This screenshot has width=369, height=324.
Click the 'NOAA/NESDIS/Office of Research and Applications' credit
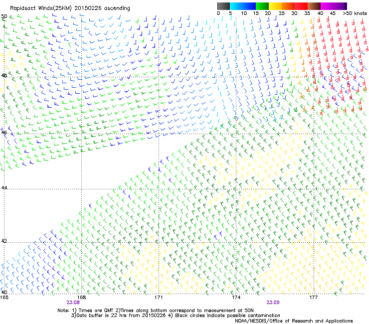tap(294, 321)
